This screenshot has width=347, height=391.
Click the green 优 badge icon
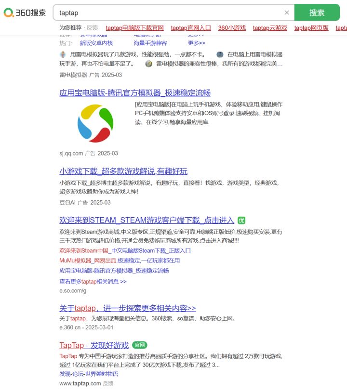[x=241, y=220]
